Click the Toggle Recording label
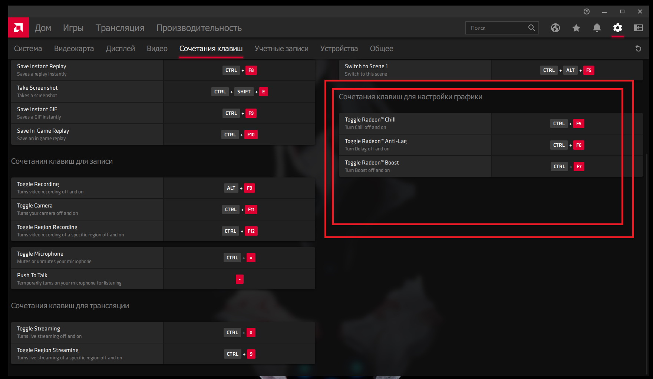653x379 pixels. (38, 184)
